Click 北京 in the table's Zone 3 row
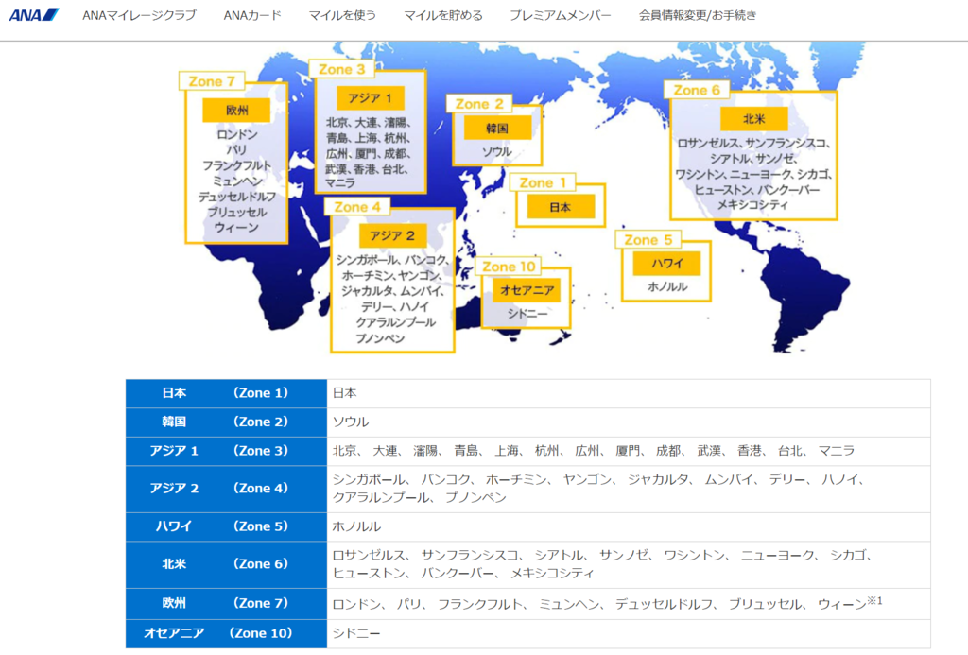This screenshot has height=655, width=968. click(x=344, y=451)
